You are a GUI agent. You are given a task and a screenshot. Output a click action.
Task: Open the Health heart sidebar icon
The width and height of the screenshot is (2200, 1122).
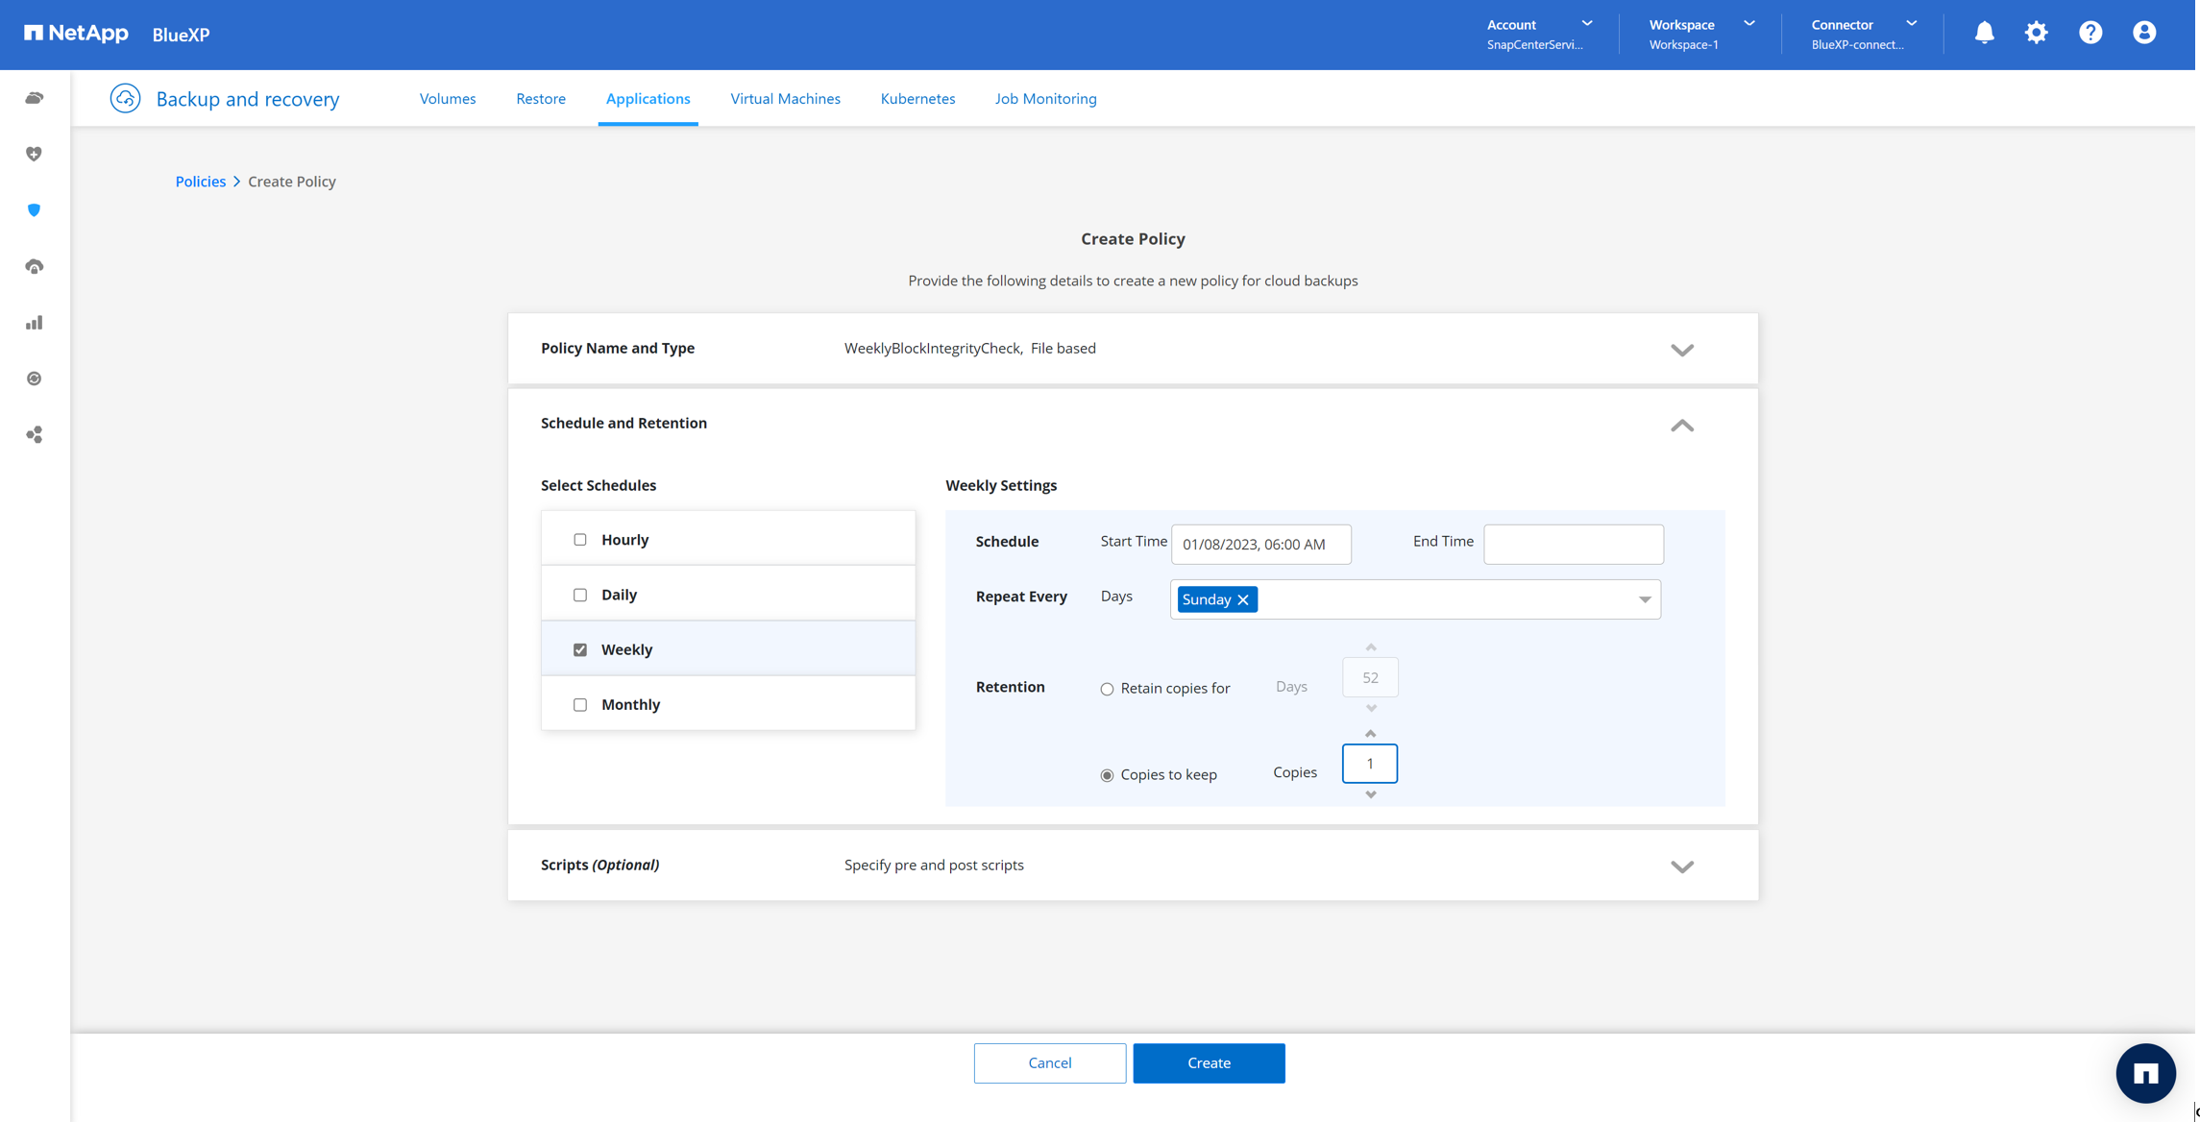[x=35, y=154]
